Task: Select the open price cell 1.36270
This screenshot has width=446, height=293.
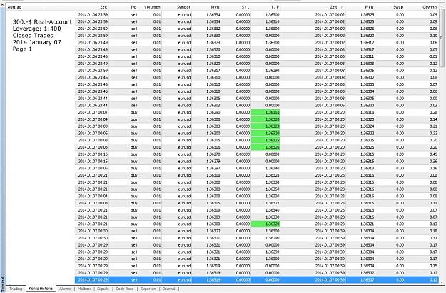Action: (x=206, y=154)
